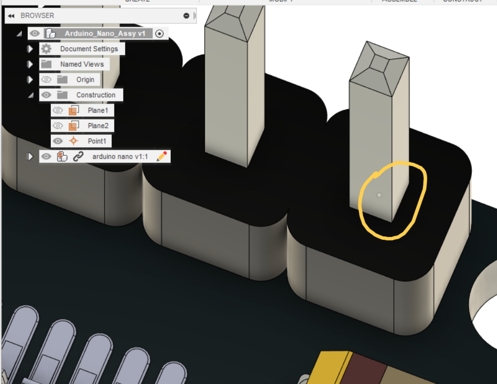Hide the Construction folder via its eye icon
The width and height of the screenshot is (497, 384).
pos(47,95)
